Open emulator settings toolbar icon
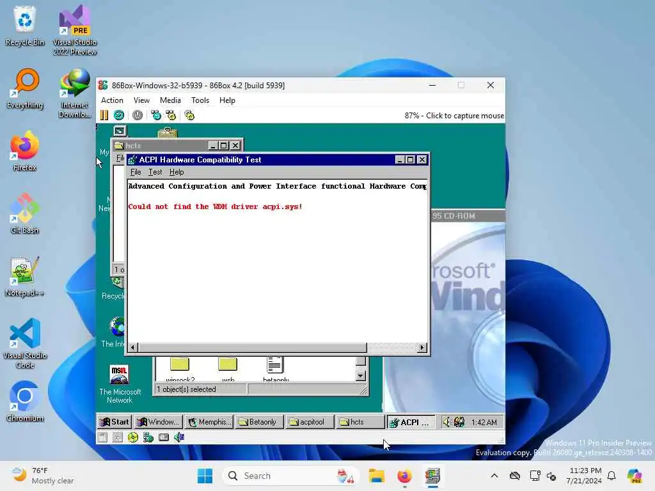 [x=189, y=115]
